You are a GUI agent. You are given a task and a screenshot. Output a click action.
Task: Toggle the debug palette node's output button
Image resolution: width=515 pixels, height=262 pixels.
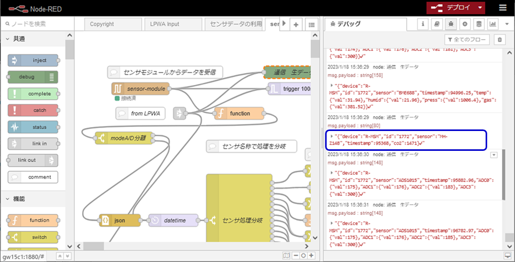tap(52, 77)
